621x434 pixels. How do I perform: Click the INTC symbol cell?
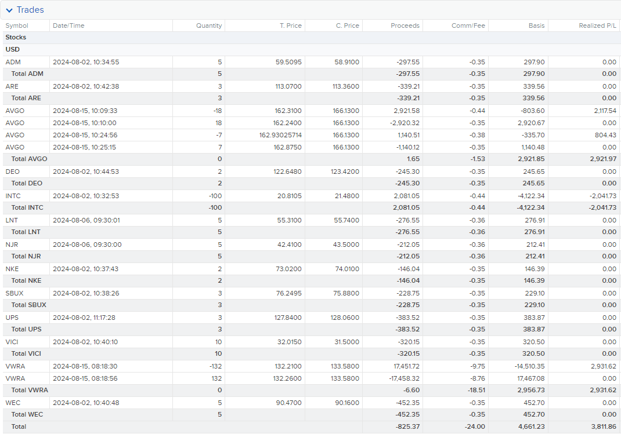pyautogui.click(x=13, y=196)
